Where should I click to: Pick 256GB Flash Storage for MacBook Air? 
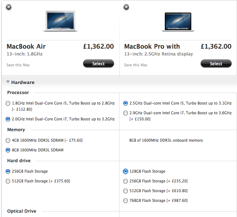coord(8,171)
